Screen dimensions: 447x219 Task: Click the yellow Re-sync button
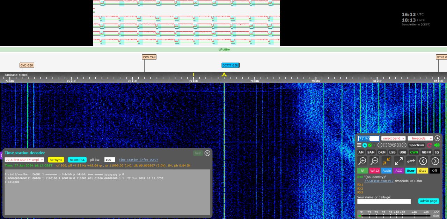coord(56,160)
